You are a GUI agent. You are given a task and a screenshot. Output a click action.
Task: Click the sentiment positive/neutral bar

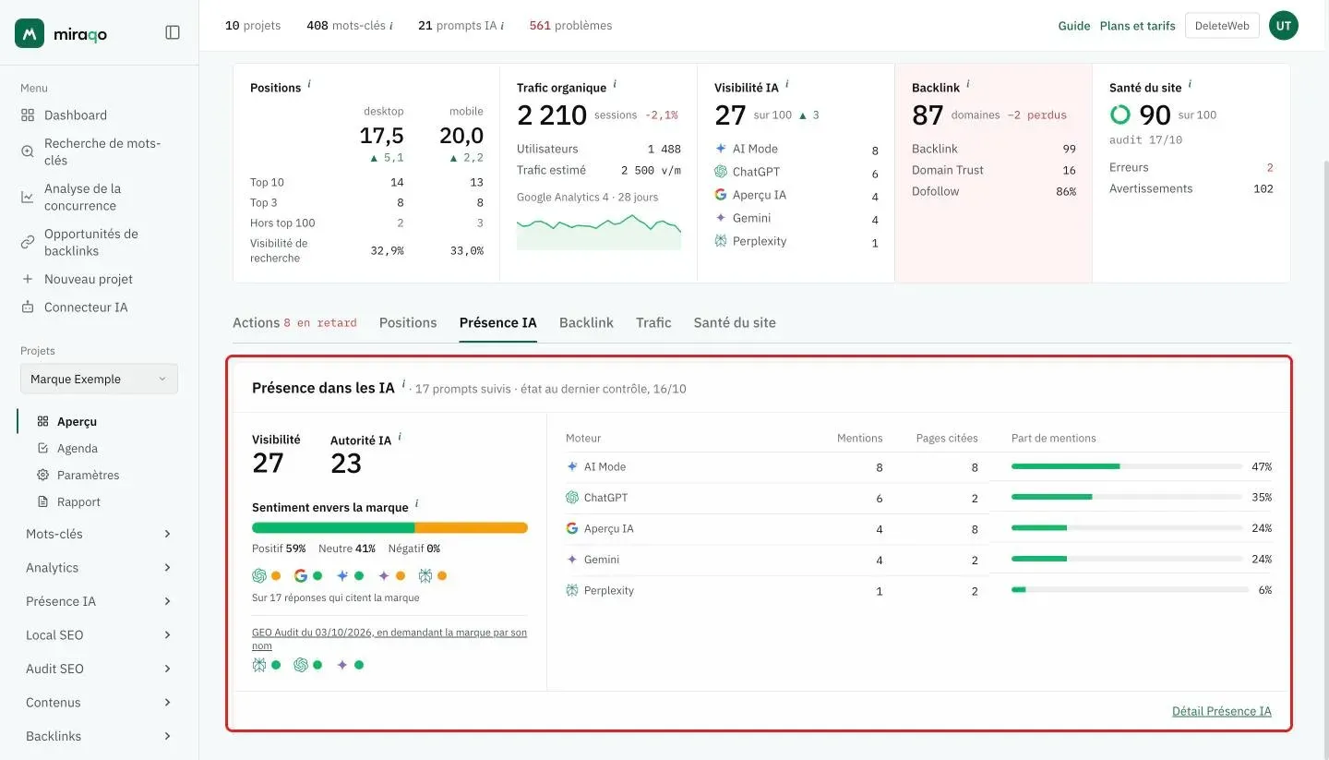coord(389,528)
